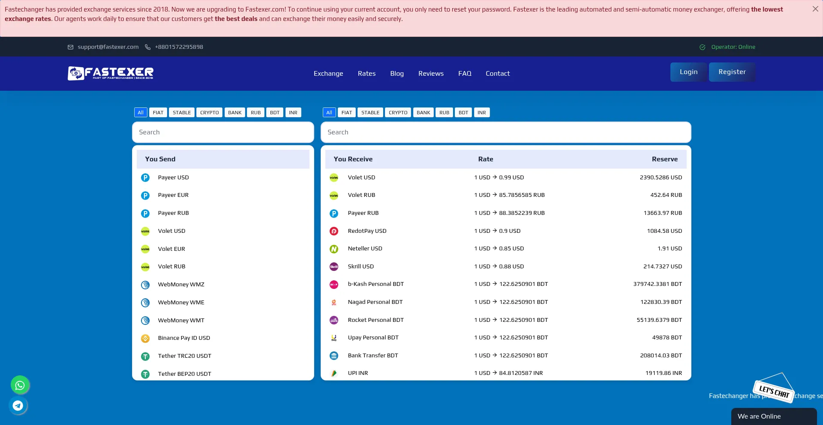Select Volet RUB receive row
Image resolution: width=823 pixels, height=425 pixels.
pyautogui.click(x=506, y=195)
